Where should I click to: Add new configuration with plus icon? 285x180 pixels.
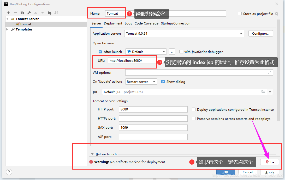9,13
